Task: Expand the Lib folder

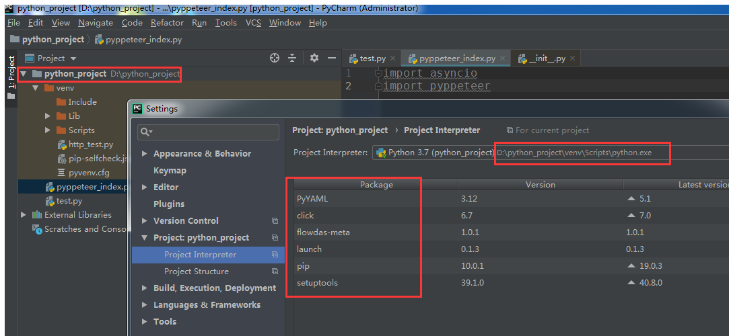Action: coord(47,116)
